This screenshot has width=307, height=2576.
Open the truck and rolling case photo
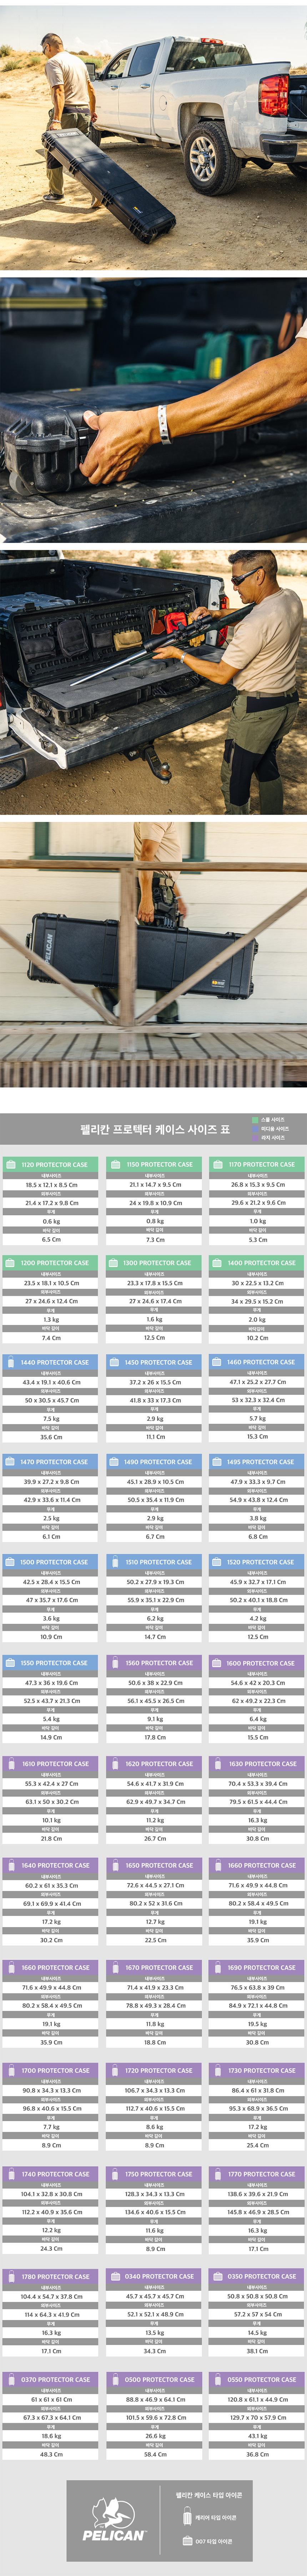pyautogui.click(x=153, y=135)
